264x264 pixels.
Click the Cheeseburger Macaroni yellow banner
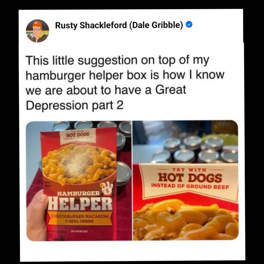[x=80, y=218]
